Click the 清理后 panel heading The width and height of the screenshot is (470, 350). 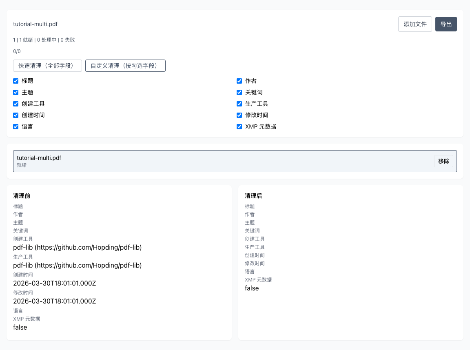point(253,196)
